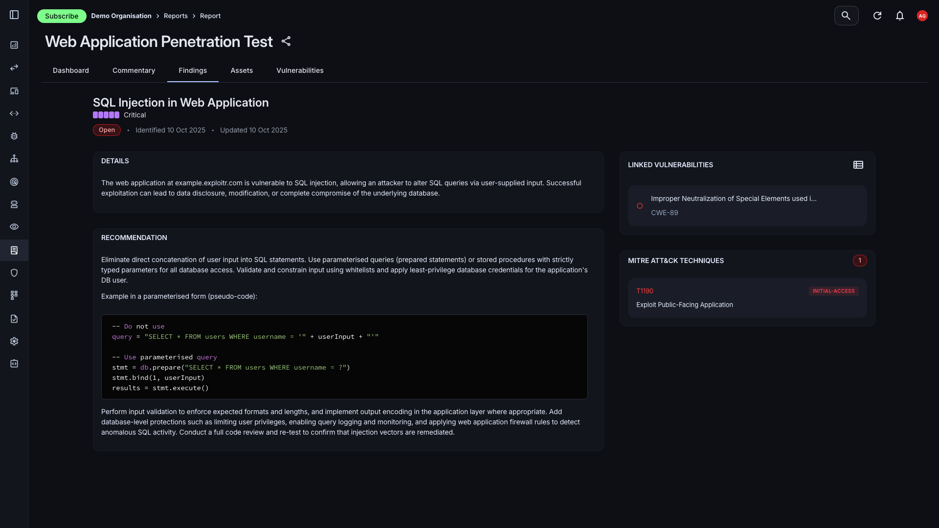Open the shield security icon in sidebar
The height and width of the screenshot is (528, 939).
tap(14, 272)
